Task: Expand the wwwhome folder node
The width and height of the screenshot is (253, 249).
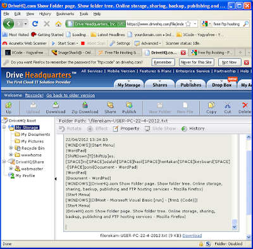Action: tap(11, 155)
